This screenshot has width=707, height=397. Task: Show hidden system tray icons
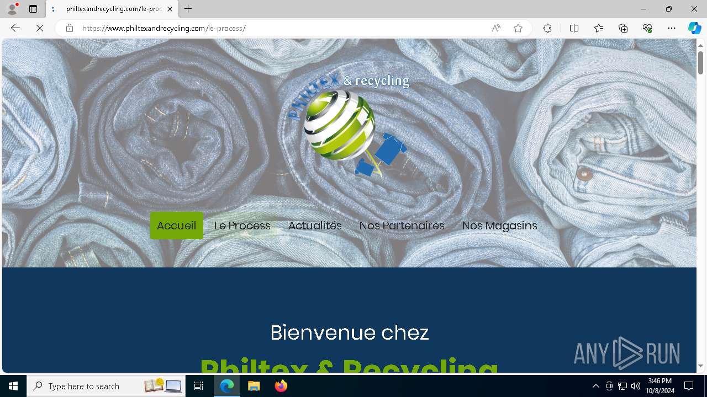click(595, 386)
